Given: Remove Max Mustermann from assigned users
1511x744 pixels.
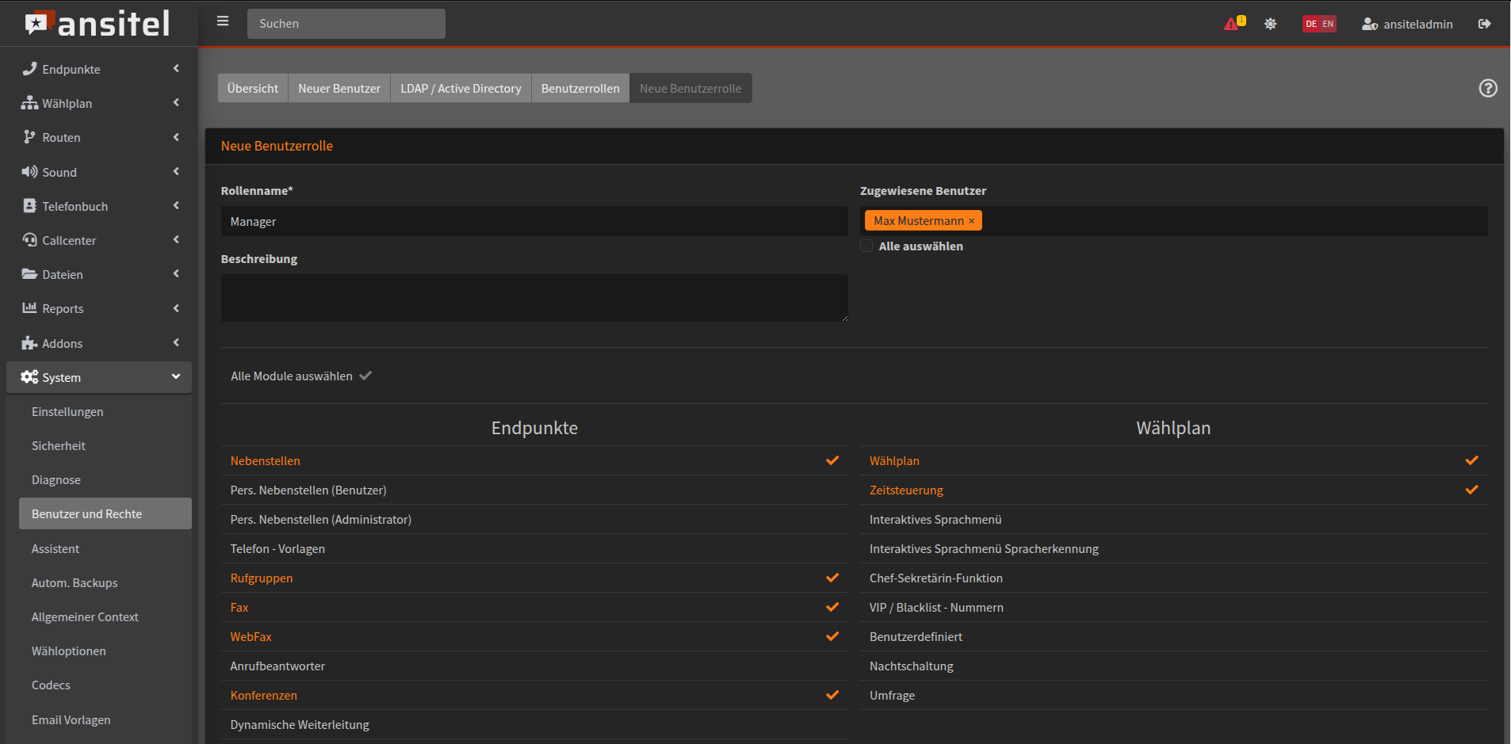Looking at the screenshot, I should pyautogui.click(x=971, y=221).
